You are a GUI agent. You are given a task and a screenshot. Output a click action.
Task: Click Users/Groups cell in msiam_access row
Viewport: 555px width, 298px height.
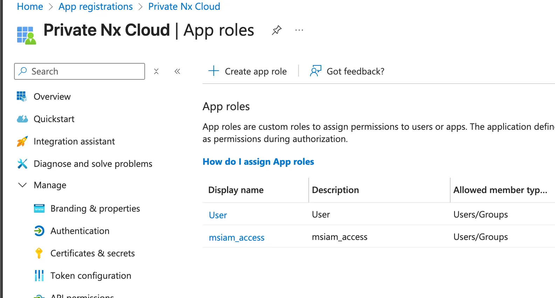pos(480,237)
